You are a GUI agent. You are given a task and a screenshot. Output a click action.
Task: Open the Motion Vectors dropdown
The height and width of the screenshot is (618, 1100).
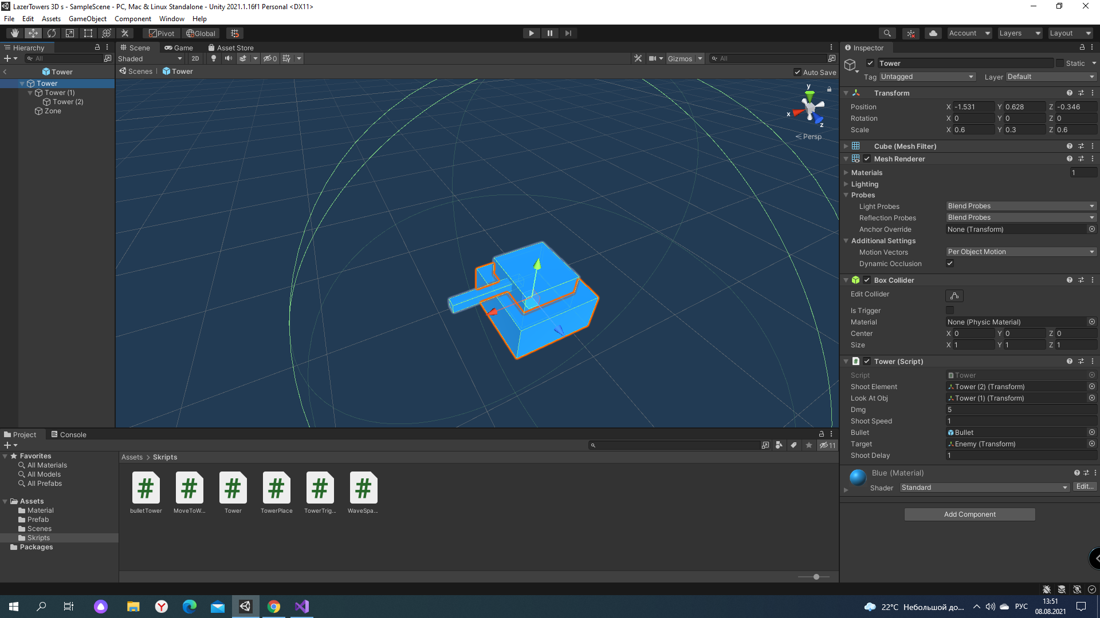coord(1021,252)
